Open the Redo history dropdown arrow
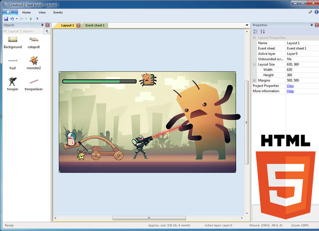 (x=26, y=19)
